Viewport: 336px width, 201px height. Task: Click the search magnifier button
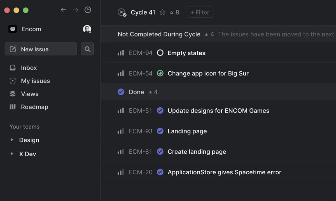(87, 49)
